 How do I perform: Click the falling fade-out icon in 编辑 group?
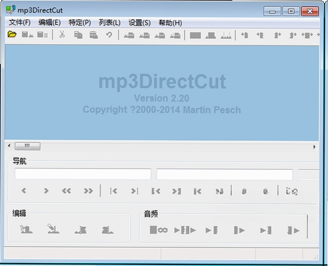point(107,230)
